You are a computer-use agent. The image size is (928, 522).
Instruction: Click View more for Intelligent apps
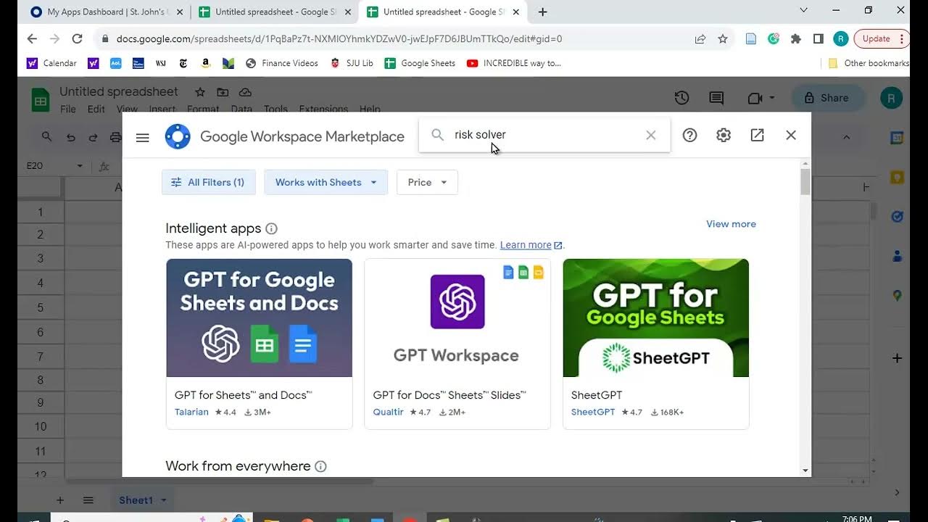(x=731, y=224)
